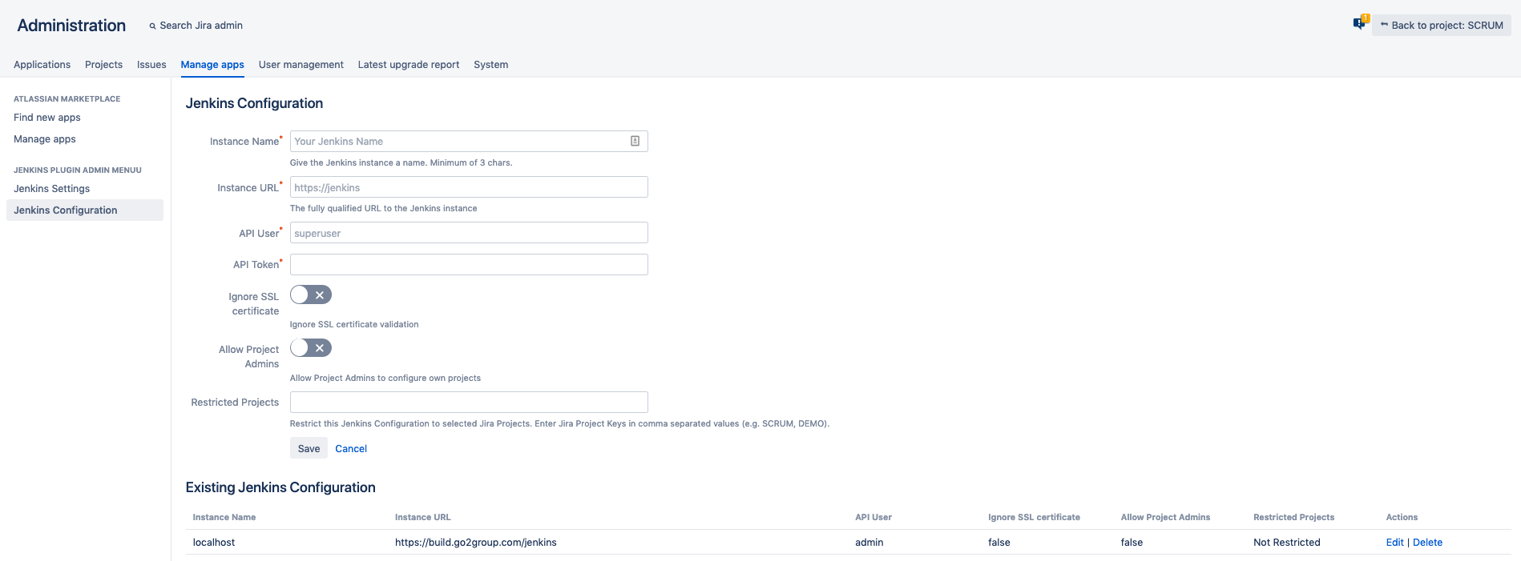Image resolution: width=1521 pixels, height=561 pixels.
Task: Focus the Restricted Projects input field
Action: pos(469,403)
